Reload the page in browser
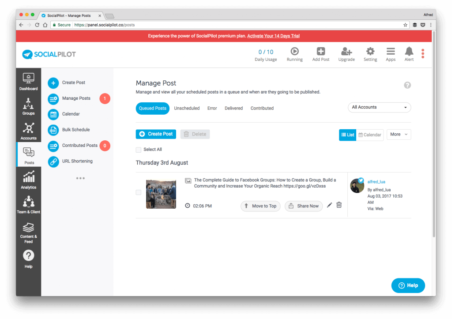 click(37, 25)
